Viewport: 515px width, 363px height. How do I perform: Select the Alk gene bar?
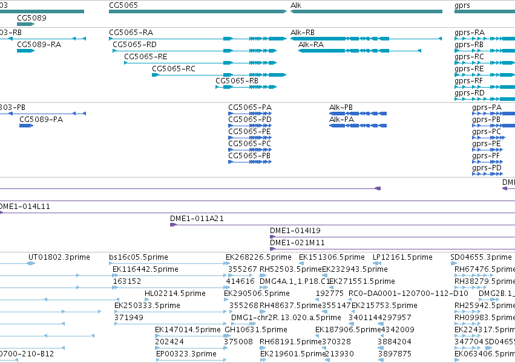[x=366, y=11]
